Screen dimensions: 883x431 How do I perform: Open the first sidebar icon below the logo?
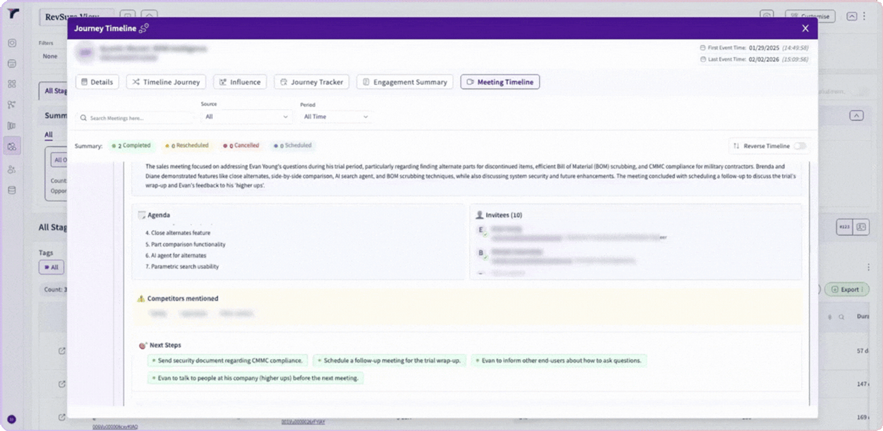12,43
